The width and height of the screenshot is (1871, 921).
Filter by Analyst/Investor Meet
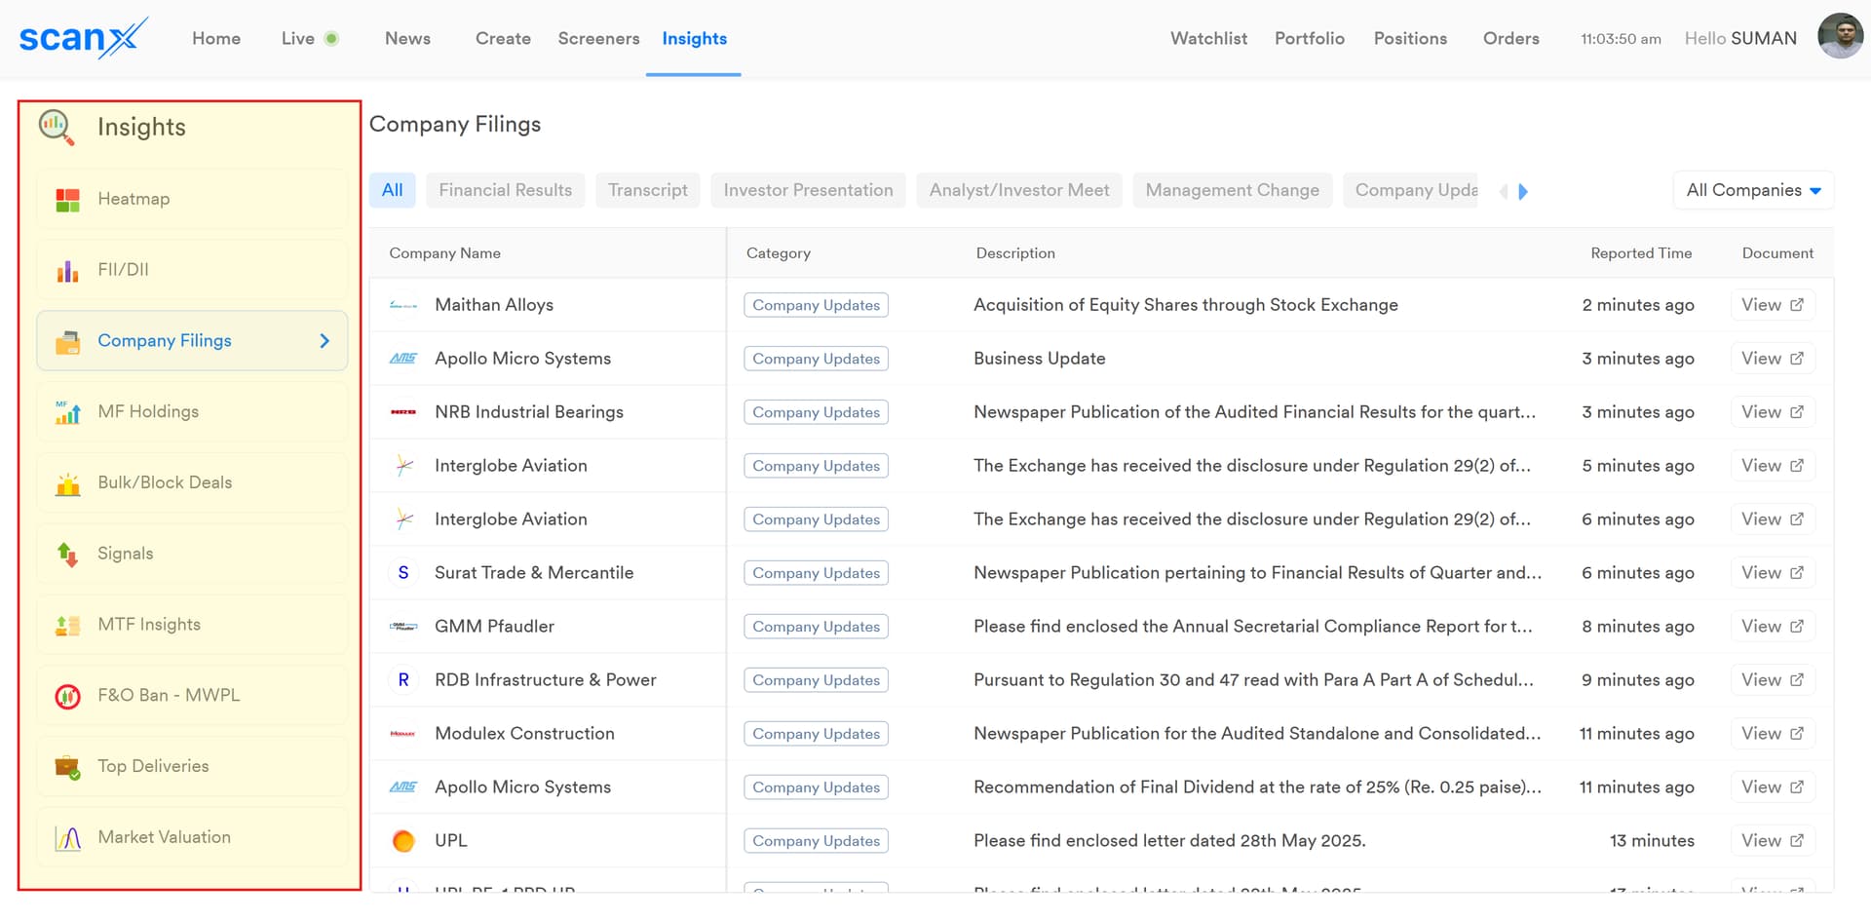(1019, 190)
